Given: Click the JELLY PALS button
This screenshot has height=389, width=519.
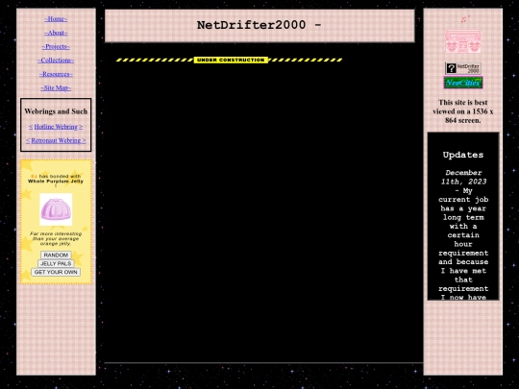Looking at the screenshot, I should point(56,263).
